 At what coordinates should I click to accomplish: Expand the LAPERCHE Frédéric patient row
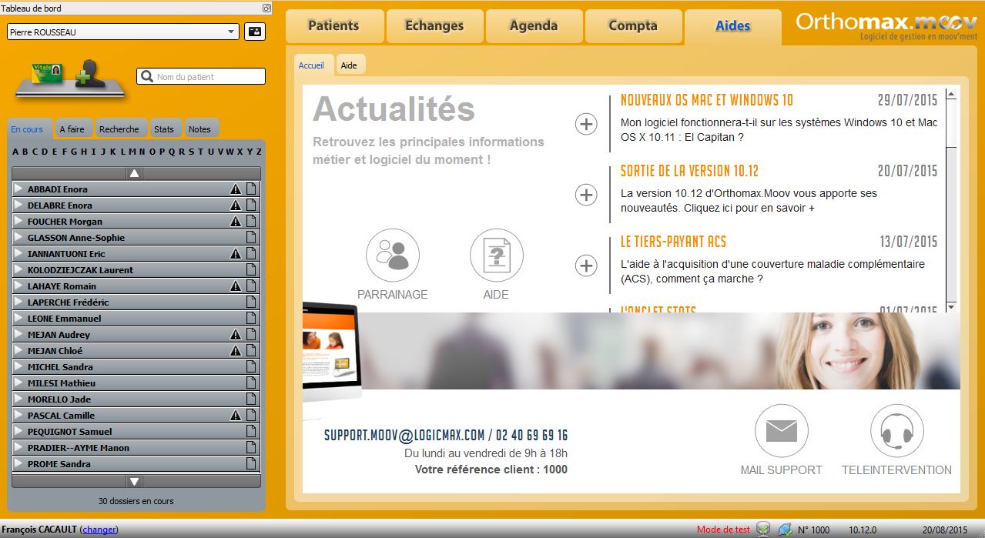click(18, 302)
